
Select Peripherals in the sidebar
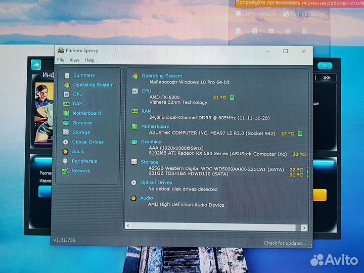click(84, 161)
